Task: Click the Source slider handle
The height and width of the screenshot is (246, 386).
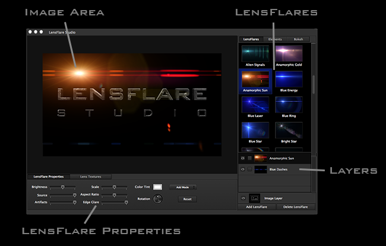Action: 75,195
